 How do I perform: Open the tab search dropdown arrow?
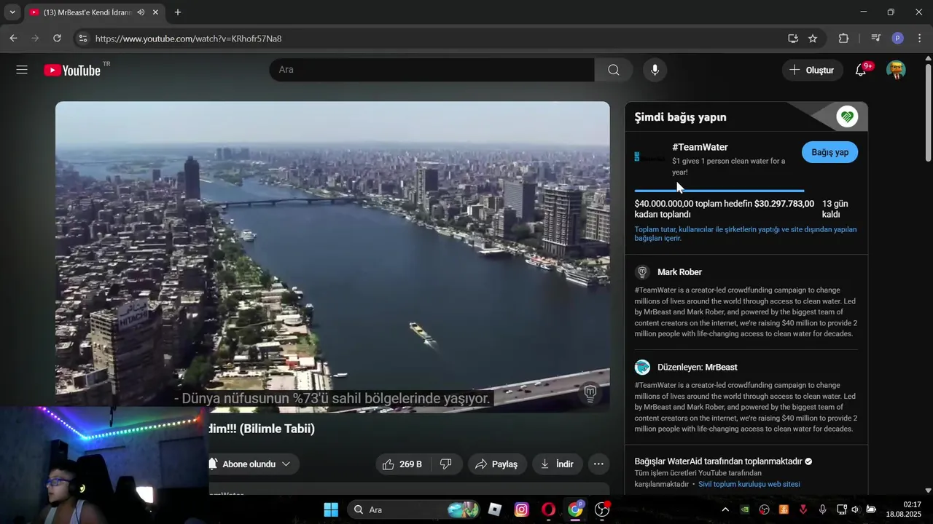click(x=12, y=12)
